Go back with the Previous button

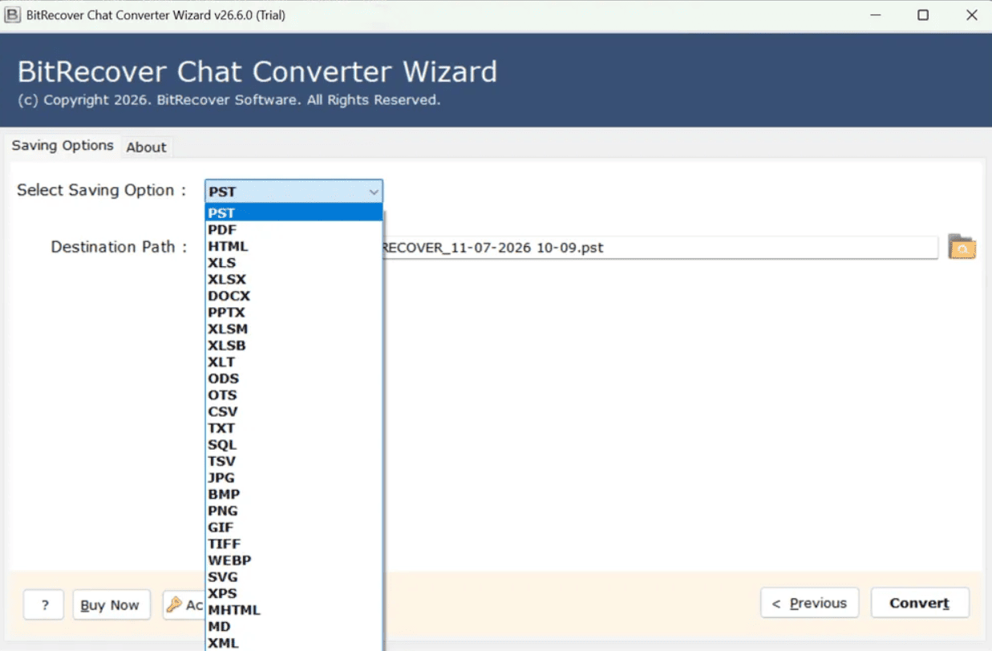click(809, 603)
